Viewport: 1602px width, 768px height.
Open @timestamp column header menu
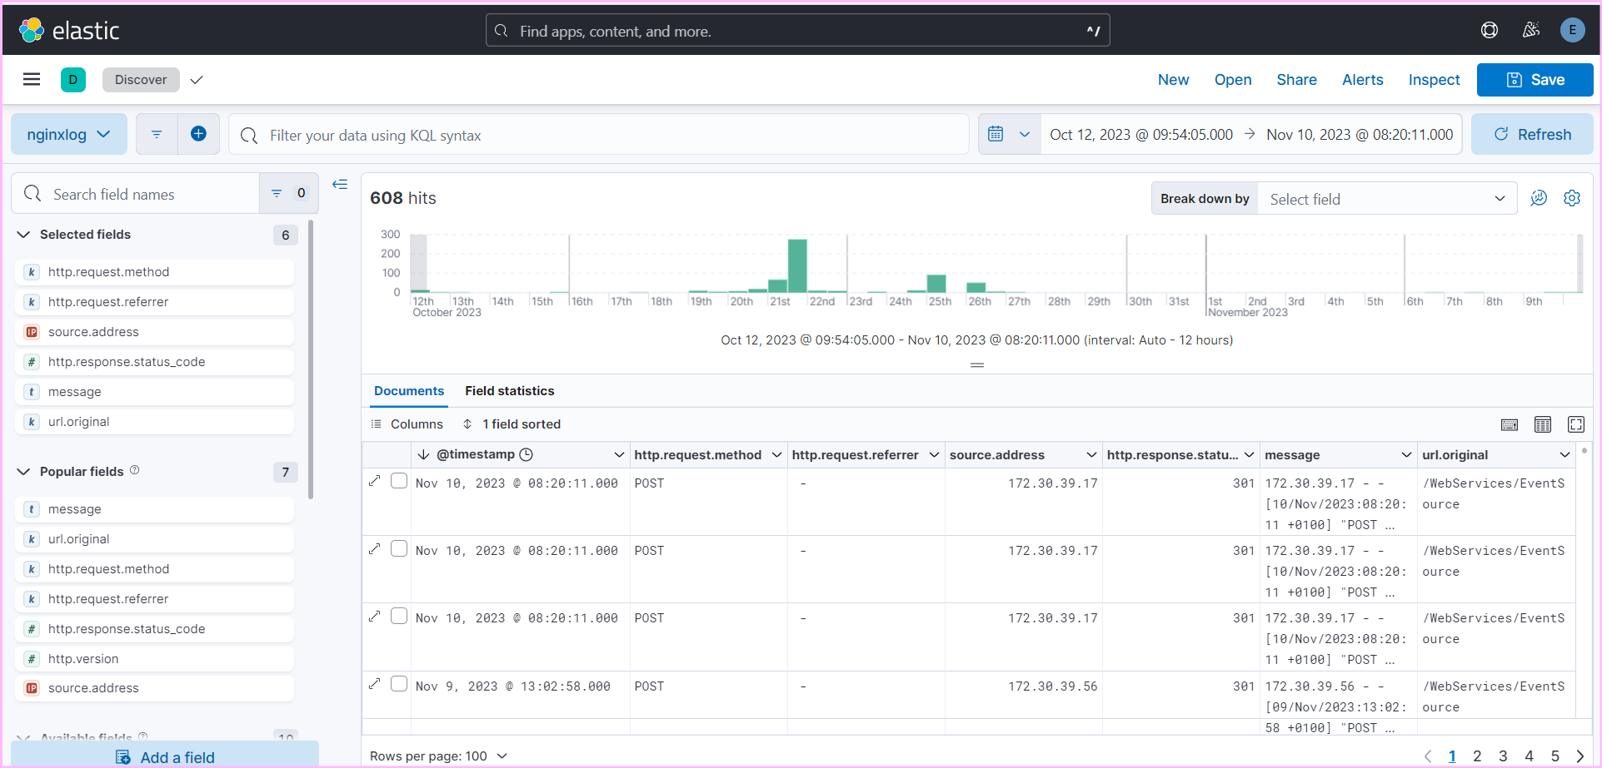click(619, 454)
